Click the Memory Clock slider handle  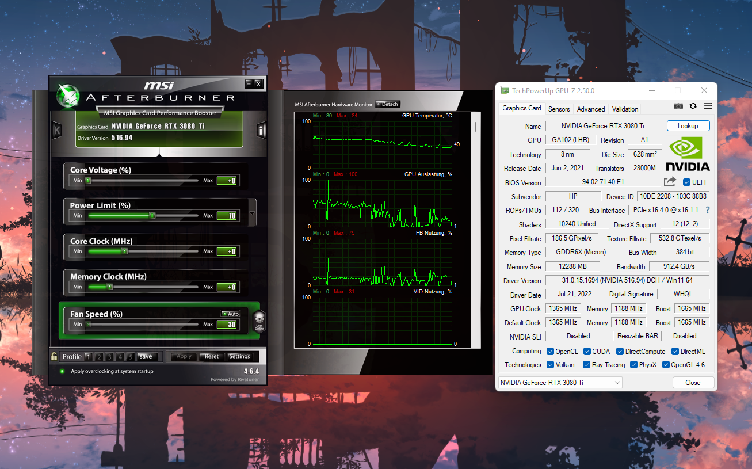pyautogui.click(x=110, y=287)
